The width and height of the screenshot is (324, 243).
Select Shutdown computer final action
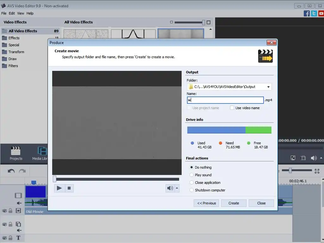pos(191,190)
